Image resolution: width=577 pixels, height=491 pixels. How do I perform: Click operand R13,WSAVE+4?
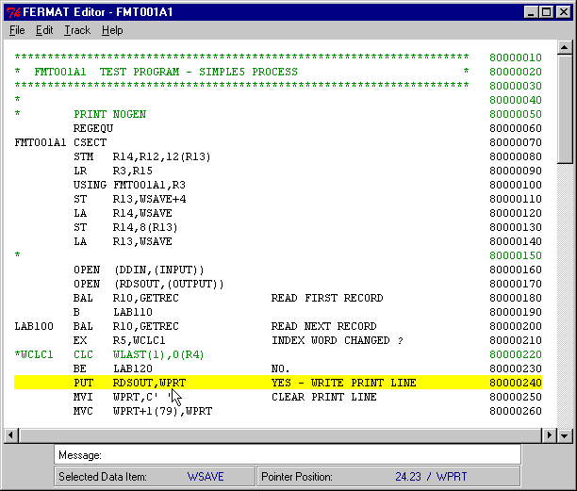point(149,199)
